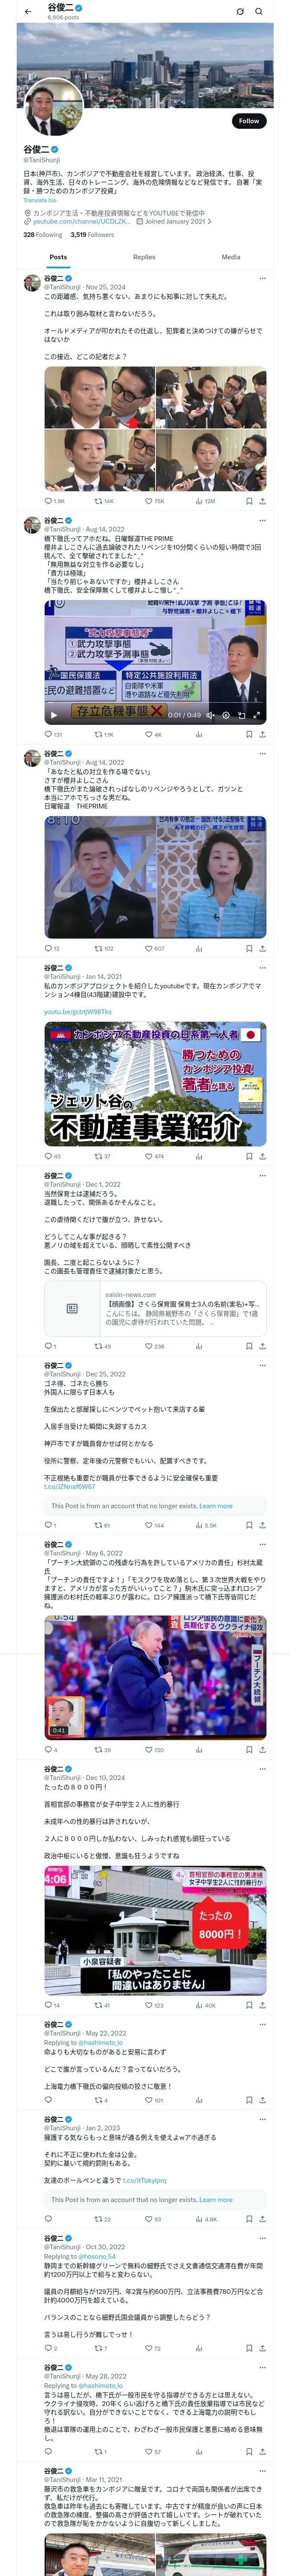The height and width of the screenshot is (2576, 290).
Task: Open more menu for the Dec 1, 2022 post
Action: pos(262,1176)
